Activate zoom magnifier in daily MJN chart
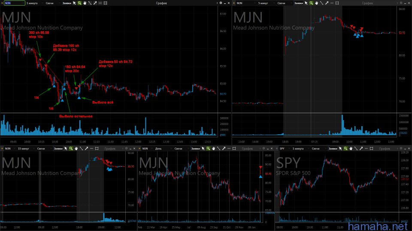412x231 pixels. [x=209, y=148]
